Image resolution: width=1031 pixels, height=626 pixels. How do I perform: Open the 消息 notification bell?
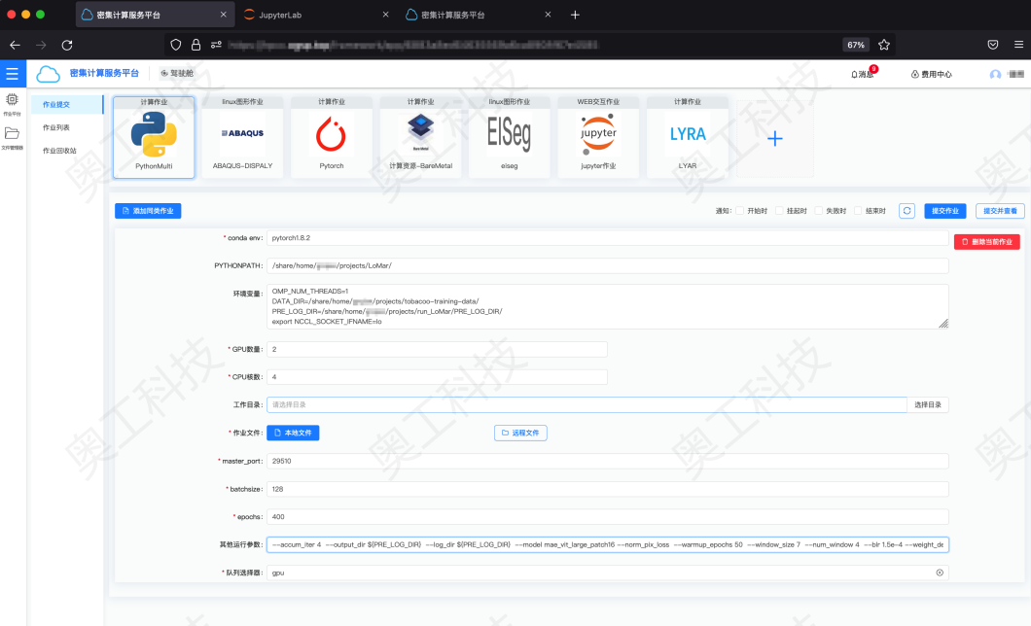863,74
